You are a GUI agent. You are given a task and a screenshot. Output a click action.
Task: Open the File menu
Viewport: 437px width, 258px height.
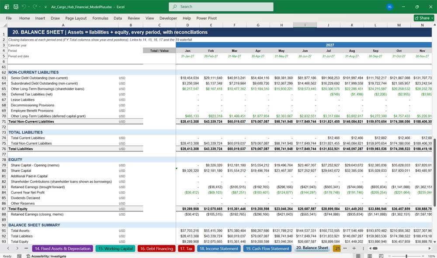(x=9, y=18)
